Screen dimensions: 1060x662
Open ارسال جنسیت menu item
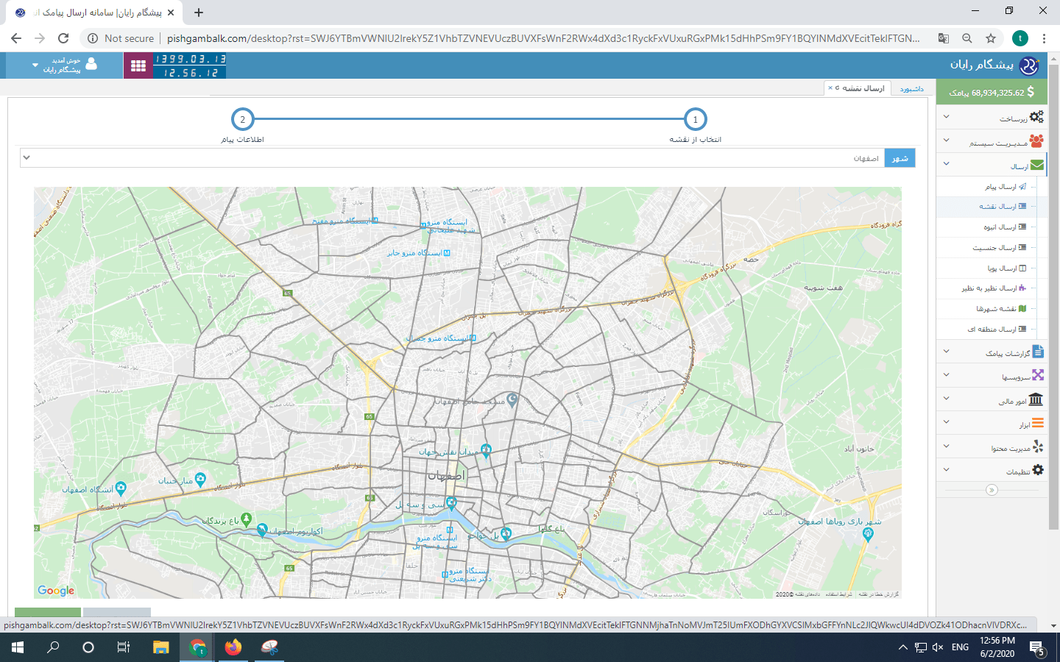(x=999, y=248)
